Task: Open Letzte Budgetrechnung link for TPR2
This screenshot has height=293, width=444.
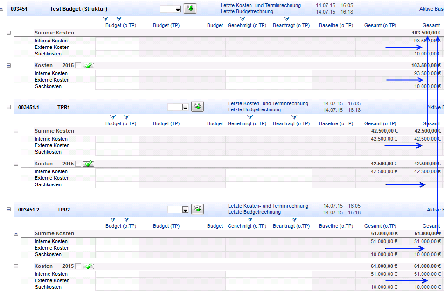Action: coord(254,212)
